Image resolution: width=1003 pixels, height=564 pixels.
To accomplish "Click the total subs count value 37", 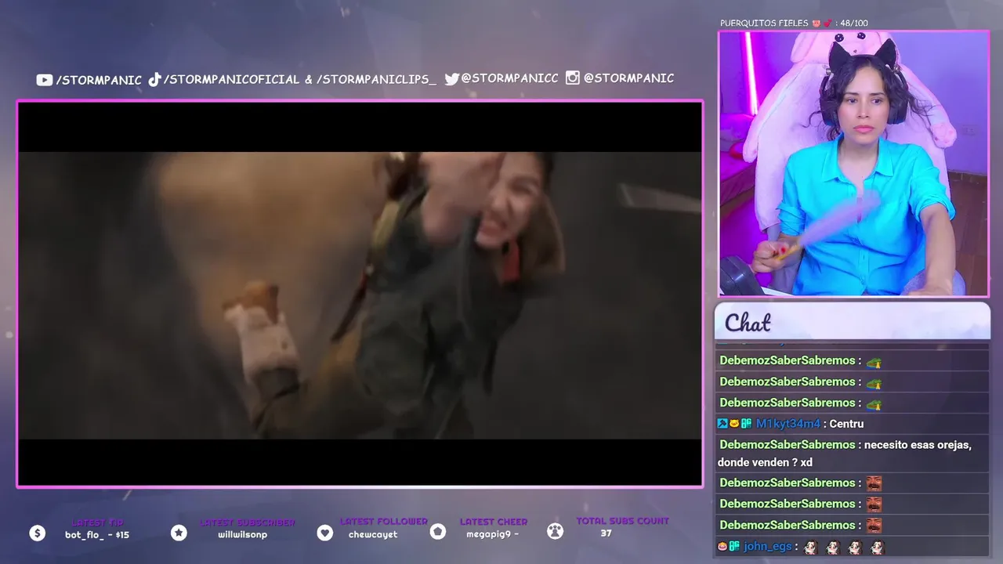I will coord(606,533).
